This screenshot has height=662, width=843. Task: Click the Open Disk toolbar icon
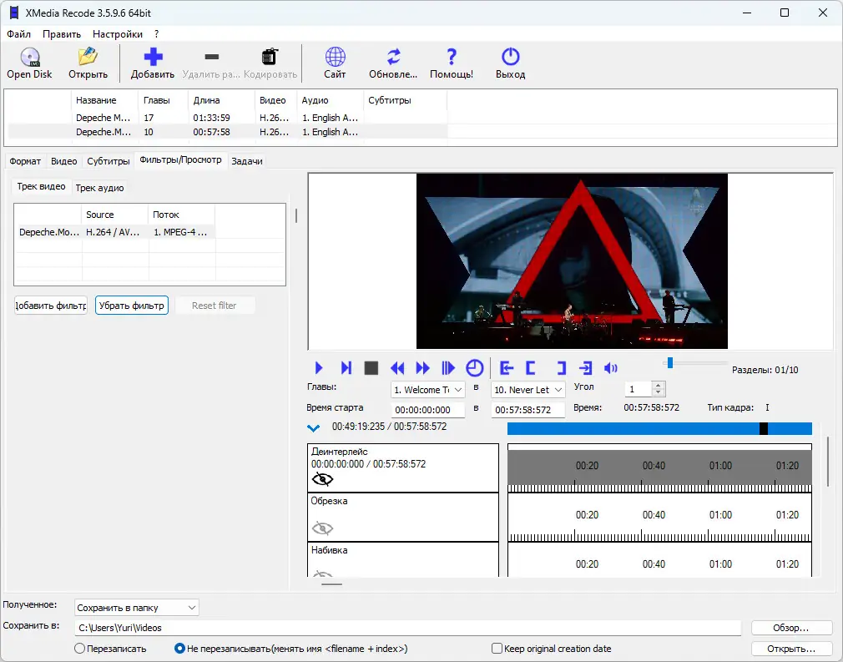click(x=29, y=63)
